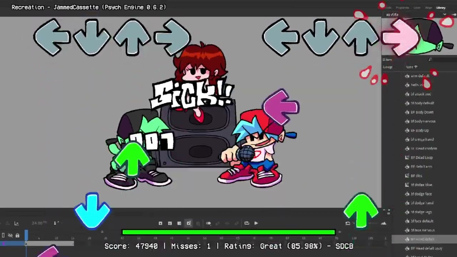Open the Color panel tab

(417, 7)
